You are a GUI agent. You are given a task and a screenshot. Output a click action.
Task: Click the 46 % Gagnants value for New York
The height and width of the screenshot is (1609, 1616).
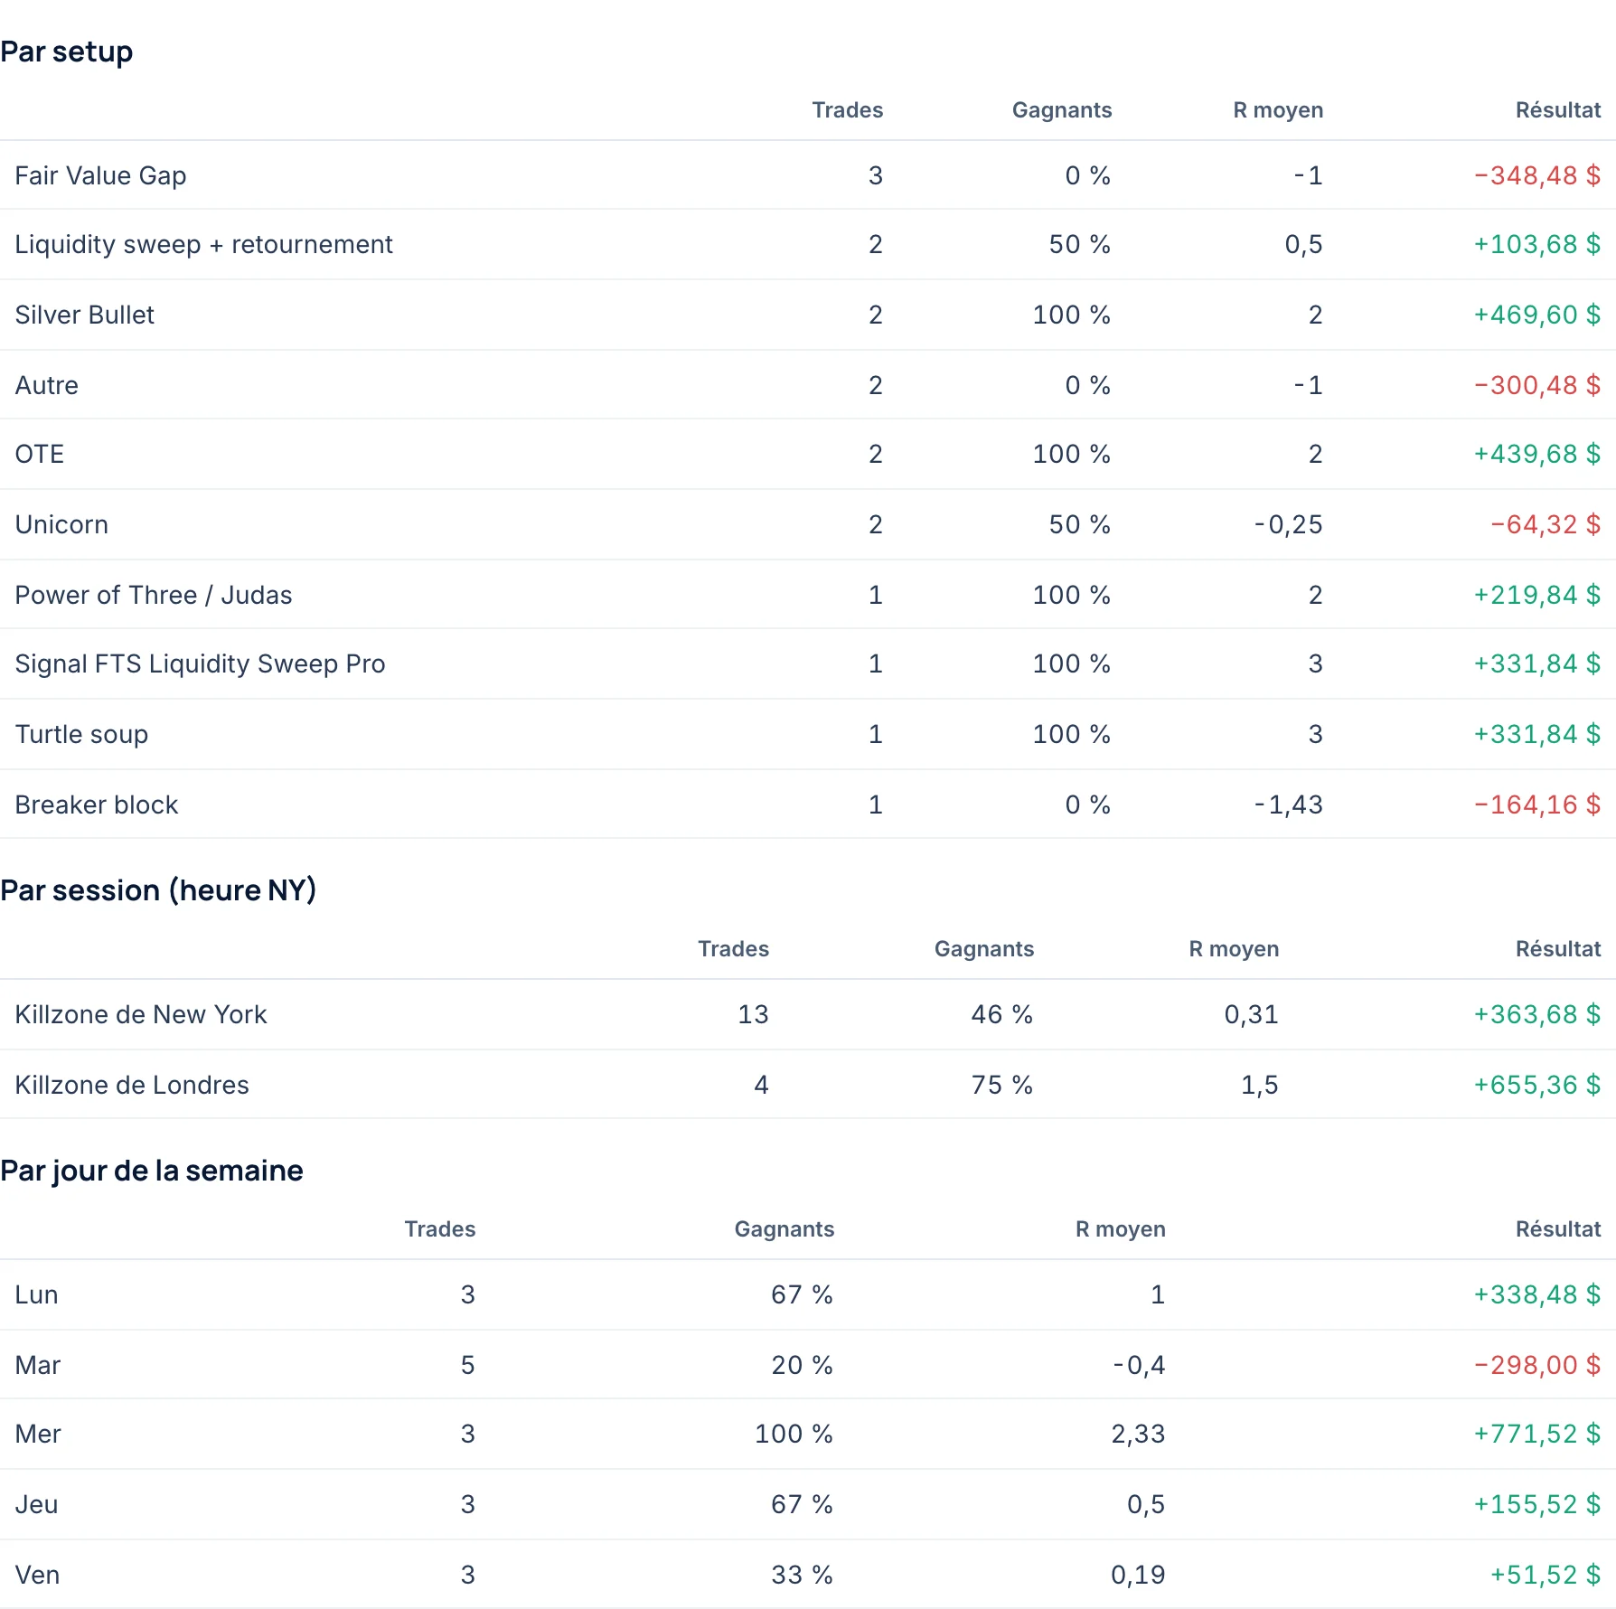pos(1002,1014)
